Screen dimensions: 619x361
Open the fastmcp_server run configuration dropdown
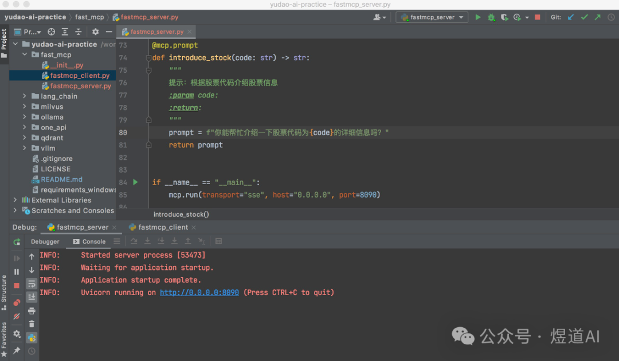click(x=432, y=17)
